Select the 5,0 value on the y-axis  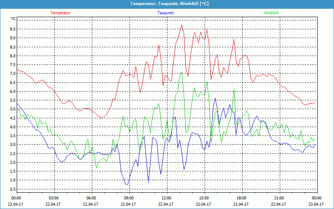(x=13, y=109)
